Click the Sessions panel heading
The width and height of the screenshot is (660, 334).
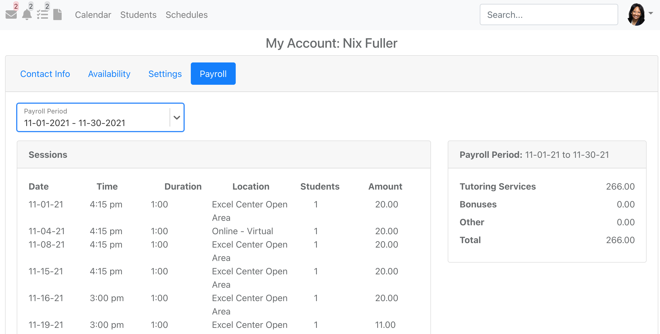(x=48, y=155)
